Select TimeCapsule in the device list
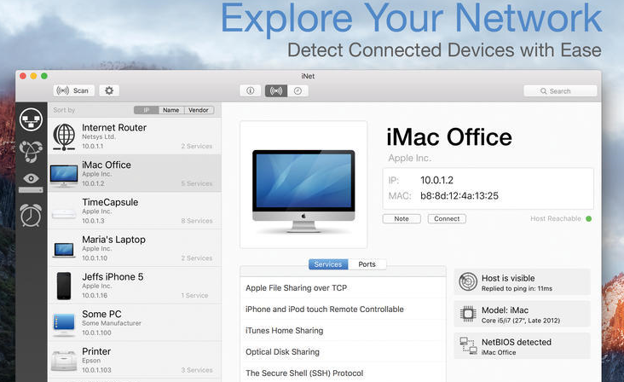The height and width of the screenshot is (382, 624). tap(132, 211)
